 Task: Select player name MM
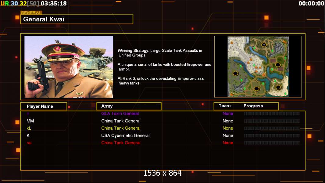pyautogui.click(x=30, y=121)
